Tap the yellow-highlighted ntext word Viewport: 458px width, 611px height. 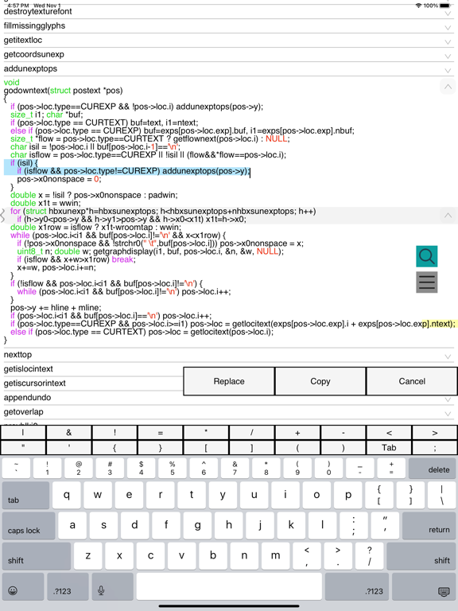(438, 324)
